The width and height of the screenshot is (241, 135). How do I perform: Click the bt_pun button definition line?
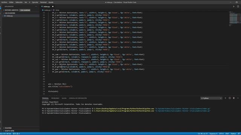(98, 69)
